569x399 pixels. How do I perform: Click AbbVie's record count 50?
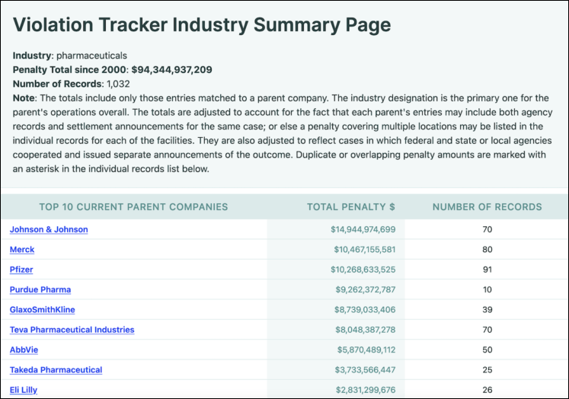(487, 350)
